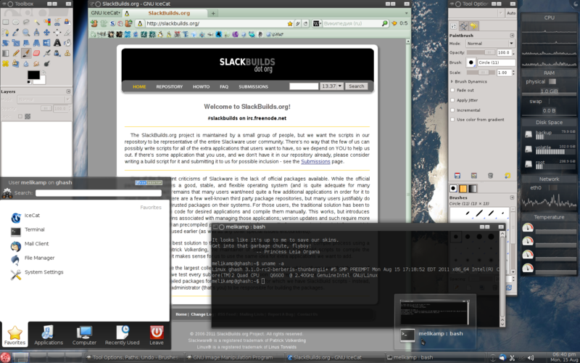Save tool options icon

[x=457, y=176]
